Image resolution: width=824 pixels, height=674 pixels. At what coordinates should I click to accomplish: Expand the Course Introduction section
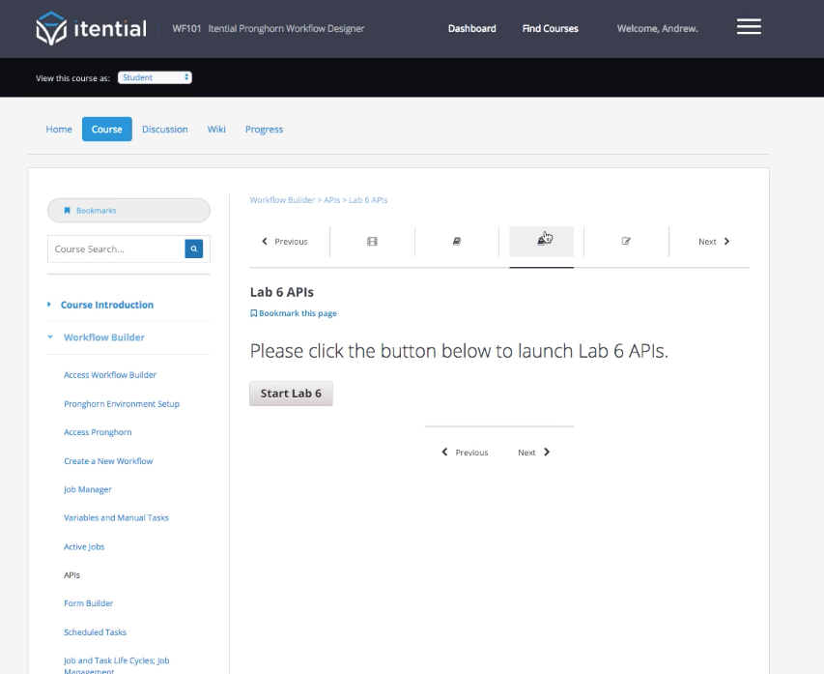106,305
